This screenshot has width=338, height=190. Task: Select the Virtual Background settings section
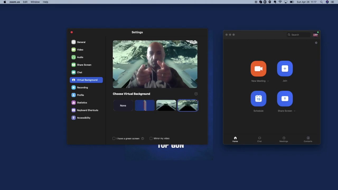(86, 80)
